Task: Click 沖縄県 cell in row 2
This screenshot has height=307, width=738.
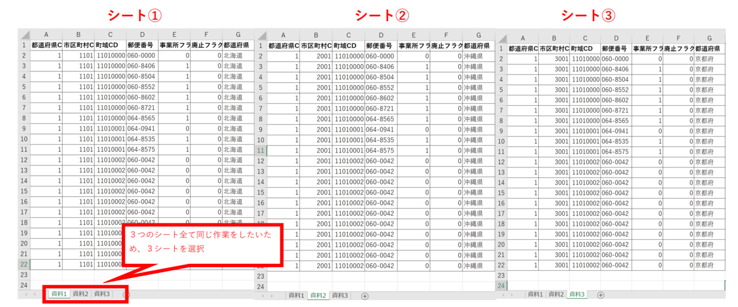Action: (x=478, y=55)
